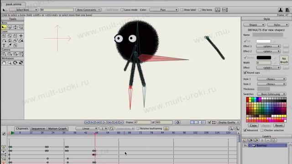Open the Styles dropdown in Style
The image size is (292, 164).
(278, 25)
